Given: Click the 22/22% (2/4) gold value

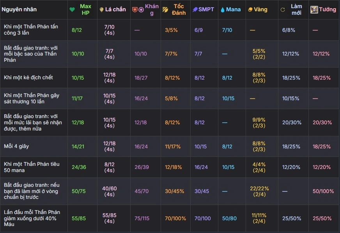Looking at the screenshot, I should click(x=259, y=191).
